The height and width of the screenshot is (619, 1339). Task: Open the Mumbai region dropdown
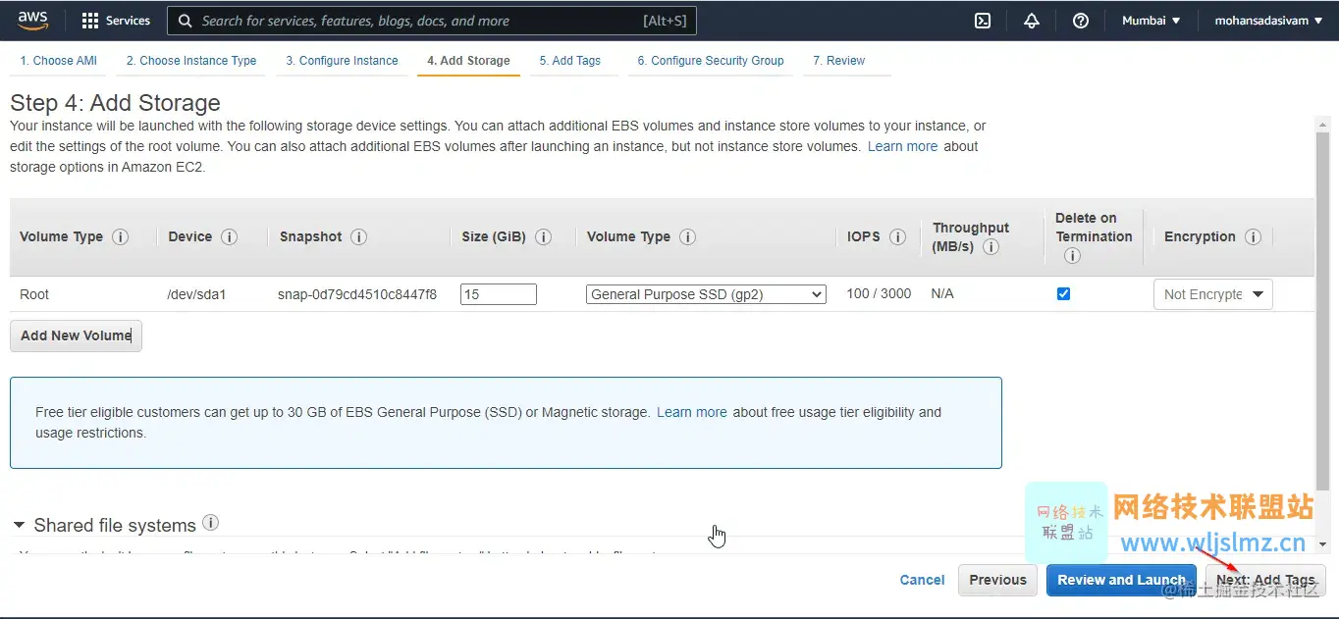click(1152, 21)
